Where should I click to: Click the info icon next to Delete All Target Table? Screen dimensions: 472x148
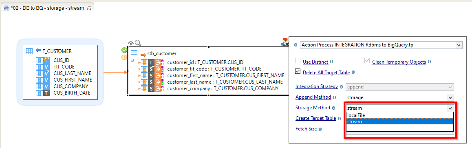[353, 73]
